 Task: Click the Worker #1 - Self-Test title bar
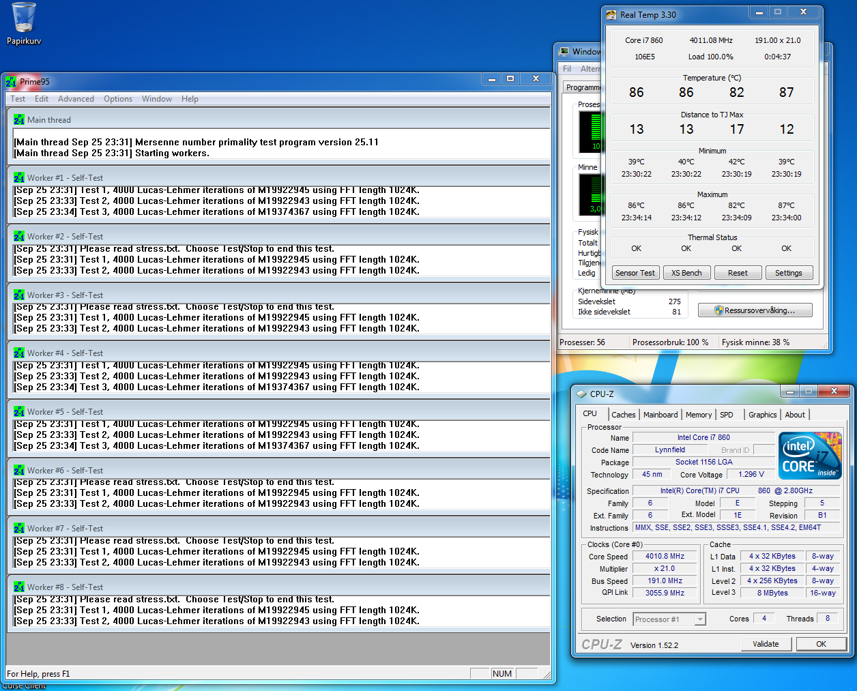(278, 177)
